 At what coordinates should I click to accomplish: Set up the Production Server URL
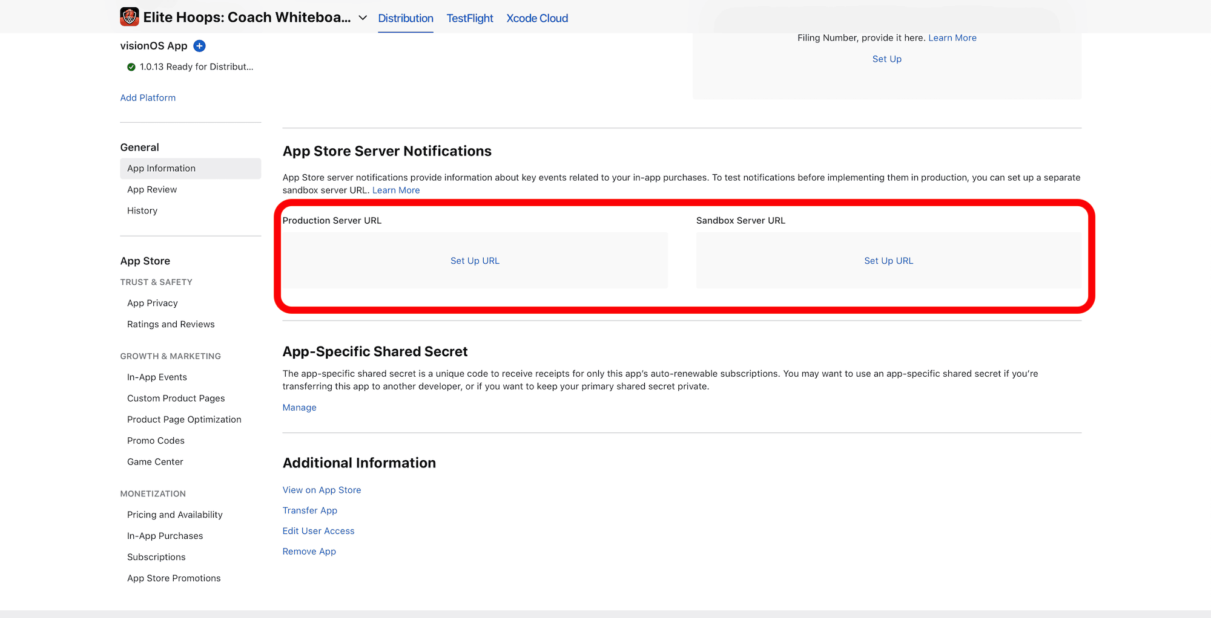tap(475, 261)
